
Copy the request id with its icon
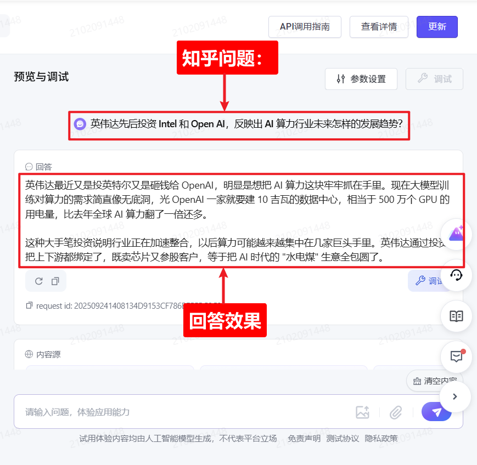29,305
